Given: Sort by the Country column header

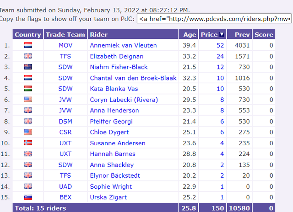Looking at the screenshot, I should [x=28, y=34].
